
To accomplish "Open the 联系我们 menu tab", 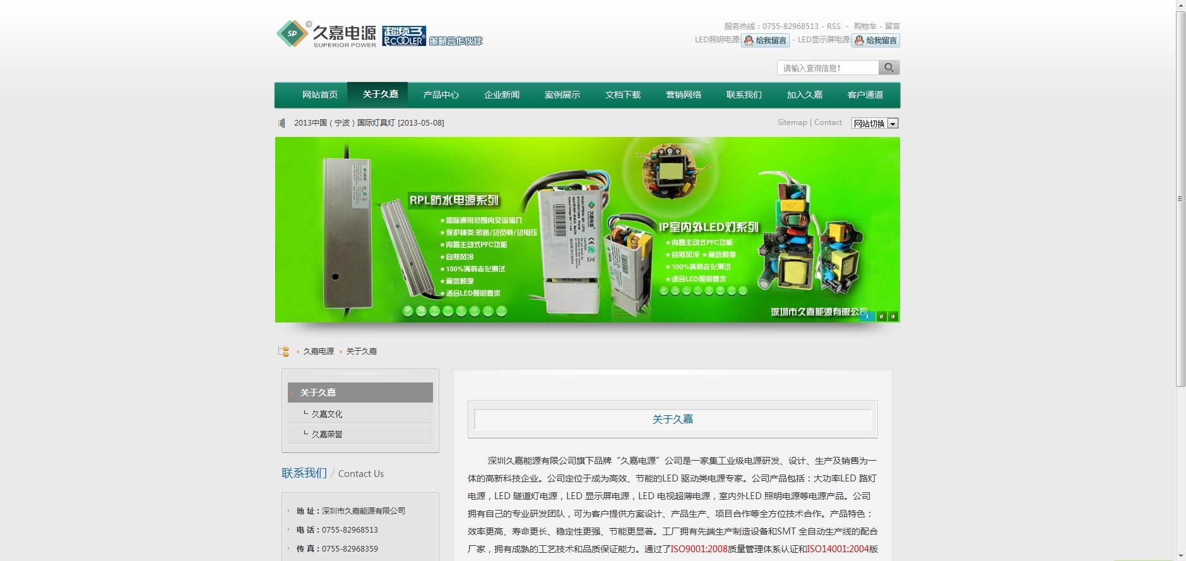I will (x=744, y=95).
